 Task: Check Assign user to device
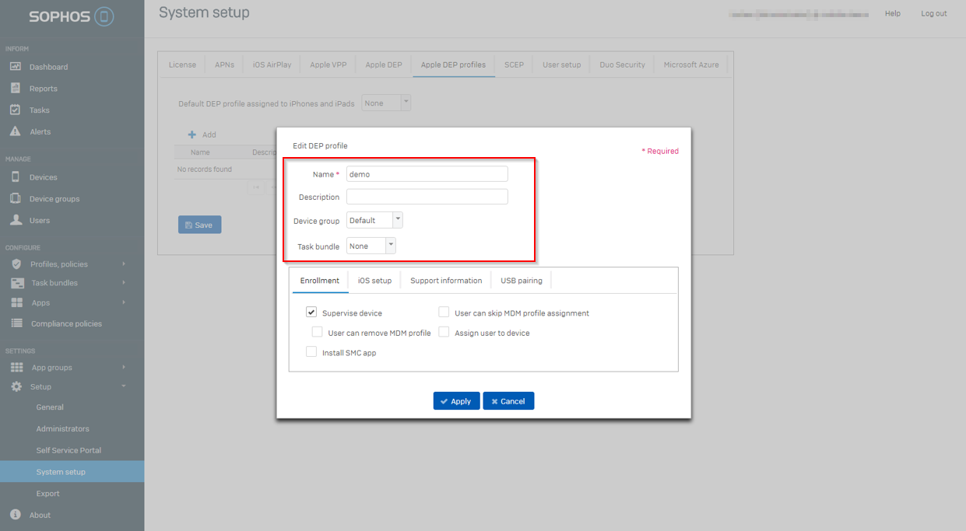tap(444, 333)
